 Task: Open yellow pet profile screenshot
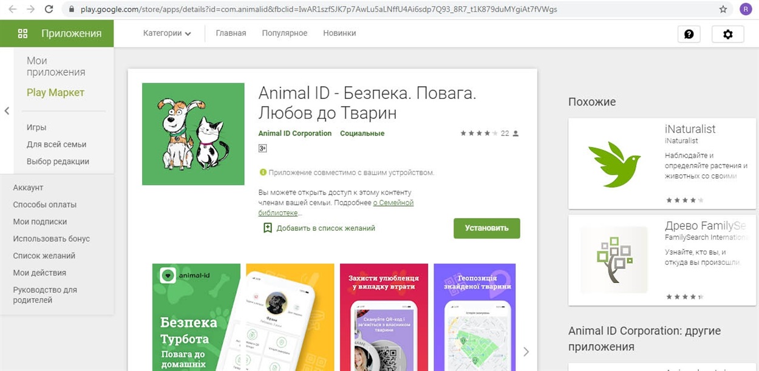(x=290, y=317)
